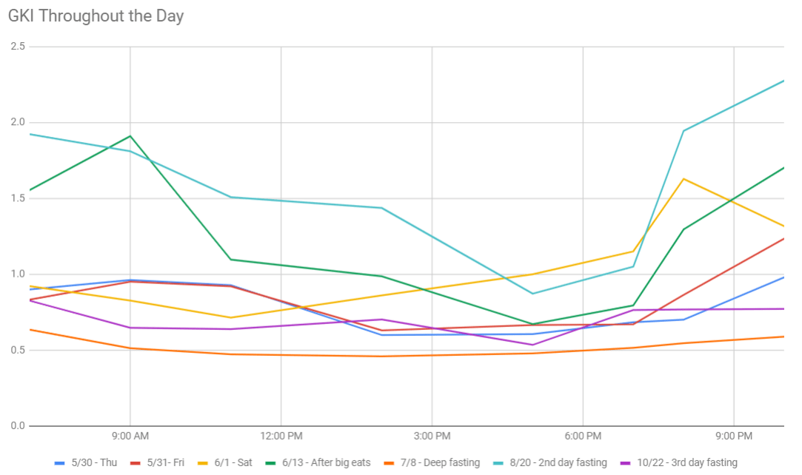Select the purple 10/22 legend color marker

pyautogui.click(x=626, y=463)
